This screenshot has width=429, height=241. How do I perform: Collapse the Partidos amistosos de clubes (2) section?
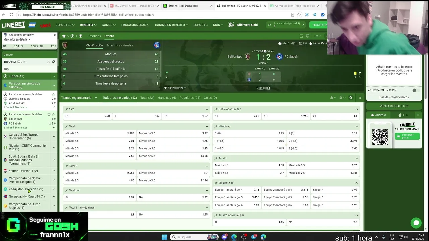click(x=54, y=85)
